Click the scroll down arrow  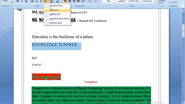pyautogui.click(x=184, y=99)
